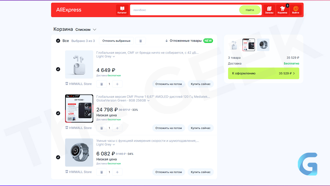Click the earbuds price 4 649 ₽
This screenshot has width=330, height=186.
coord(106,70)
